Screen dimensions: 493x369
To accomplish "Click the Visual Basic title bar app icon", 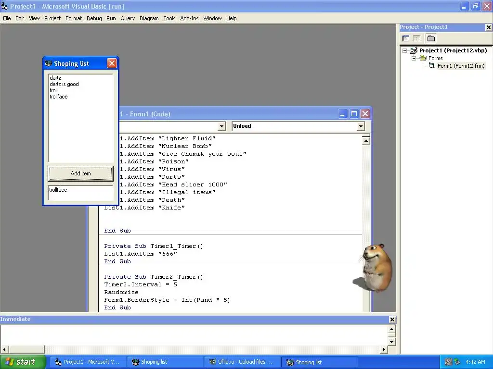I will click(x=4, y=6).
